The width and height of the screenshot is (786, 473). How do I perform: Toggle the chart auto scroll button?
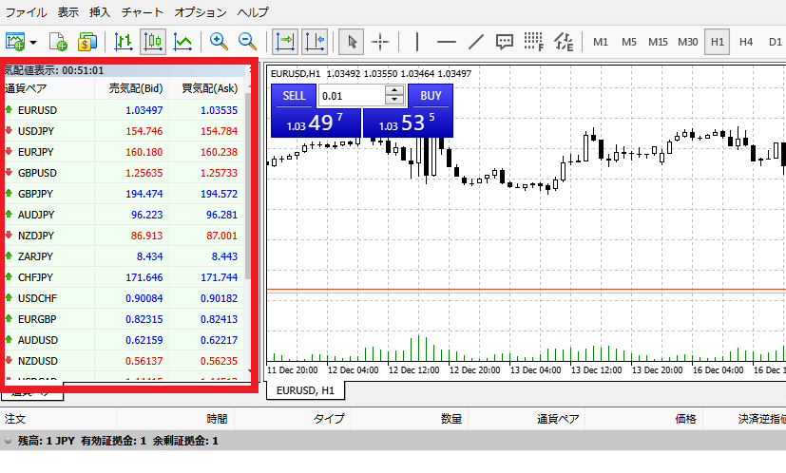284,42
